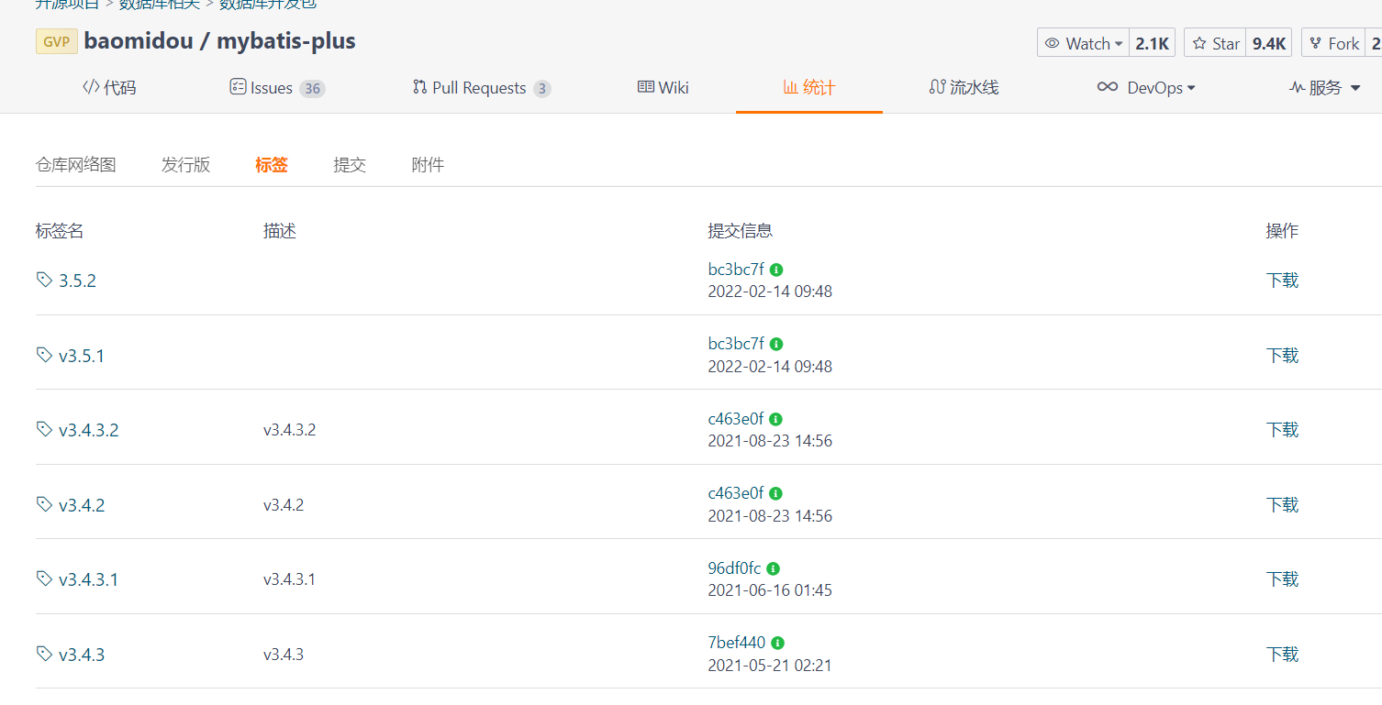Viewport: 1382px width, 705px height.
Task: Download tag v3.4.2
Action: pyautogui.click(x=1282, y=505)
